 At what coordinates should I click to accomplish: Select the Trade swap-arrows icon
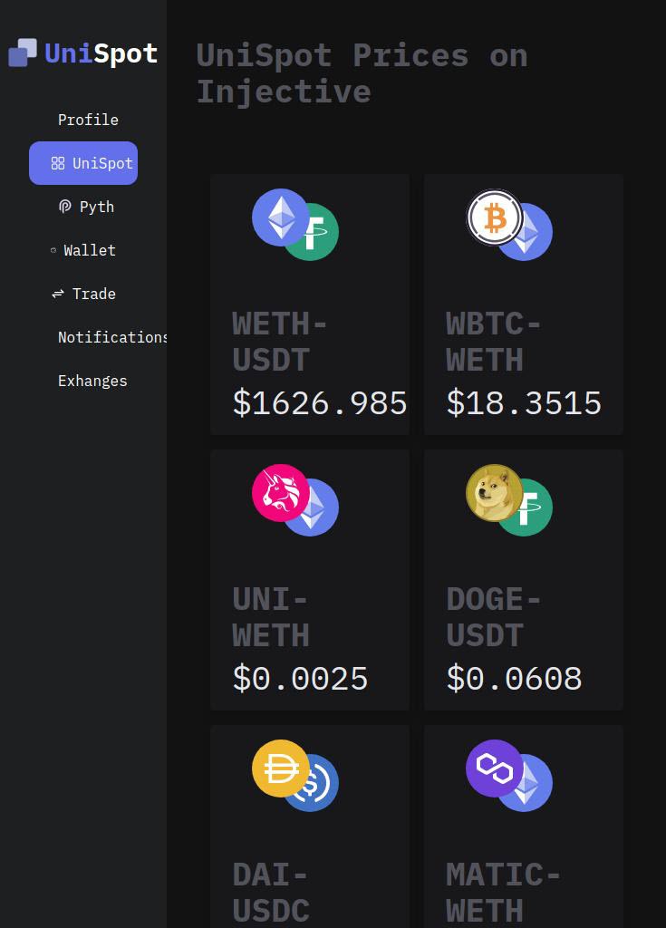coord(60,294)
